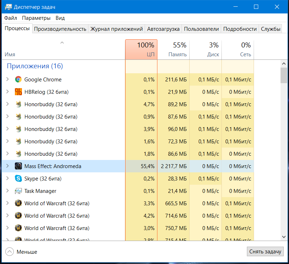Screen dimensions: 289x264
Task: Go to the Подробности tab
Action: pyautogui.click(x=240, y=29)
